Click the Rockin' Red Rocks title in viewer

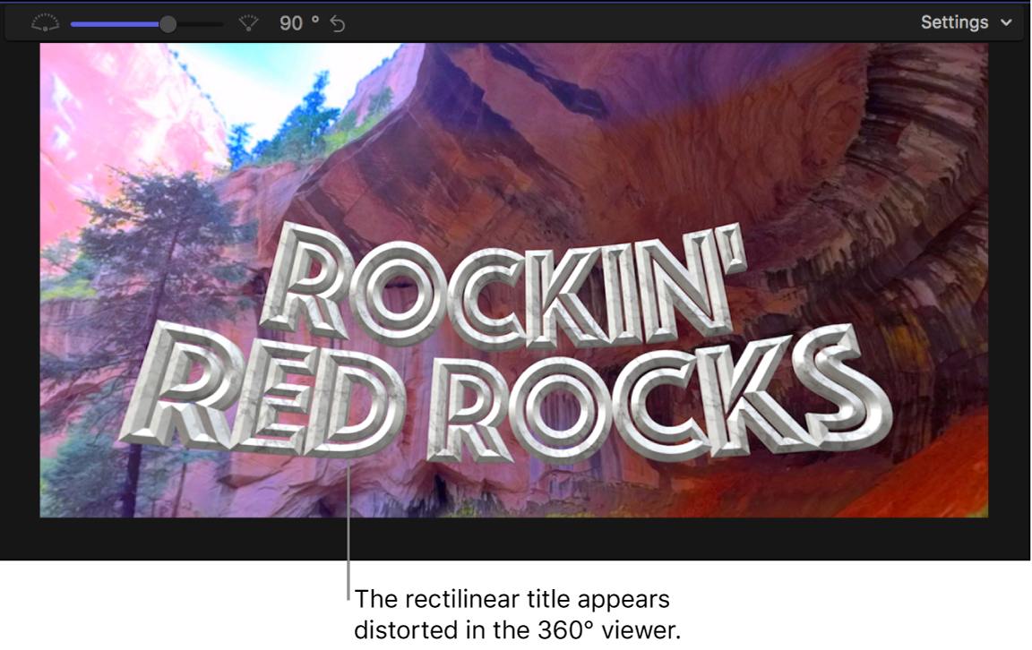point(505,342)
